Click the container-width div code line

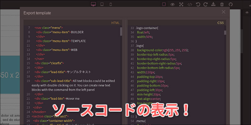(54, 121)
